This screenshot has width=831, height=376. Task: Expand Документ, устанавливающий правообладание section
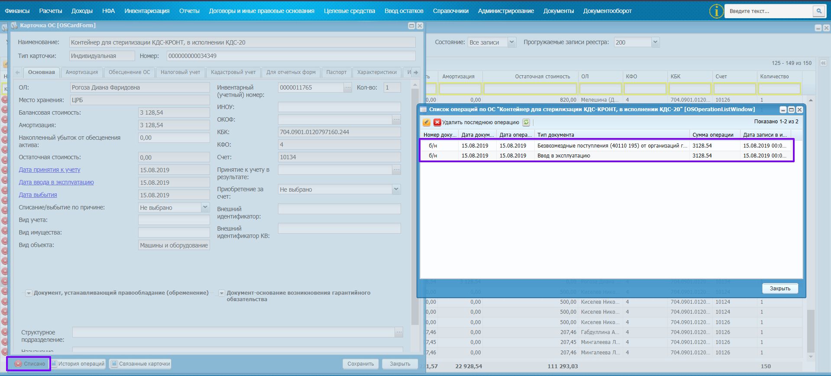tap(29, 293)
